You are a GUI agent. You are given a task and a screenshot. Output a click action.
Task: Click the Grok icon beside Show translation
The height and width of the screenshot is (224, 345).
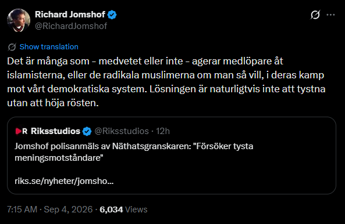pos(12,47)
